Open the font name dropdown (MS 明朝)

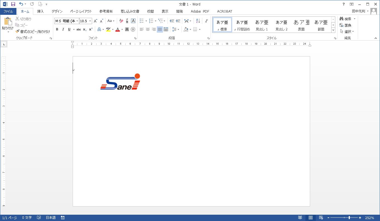pyautogui.click(x=77, y=21)
